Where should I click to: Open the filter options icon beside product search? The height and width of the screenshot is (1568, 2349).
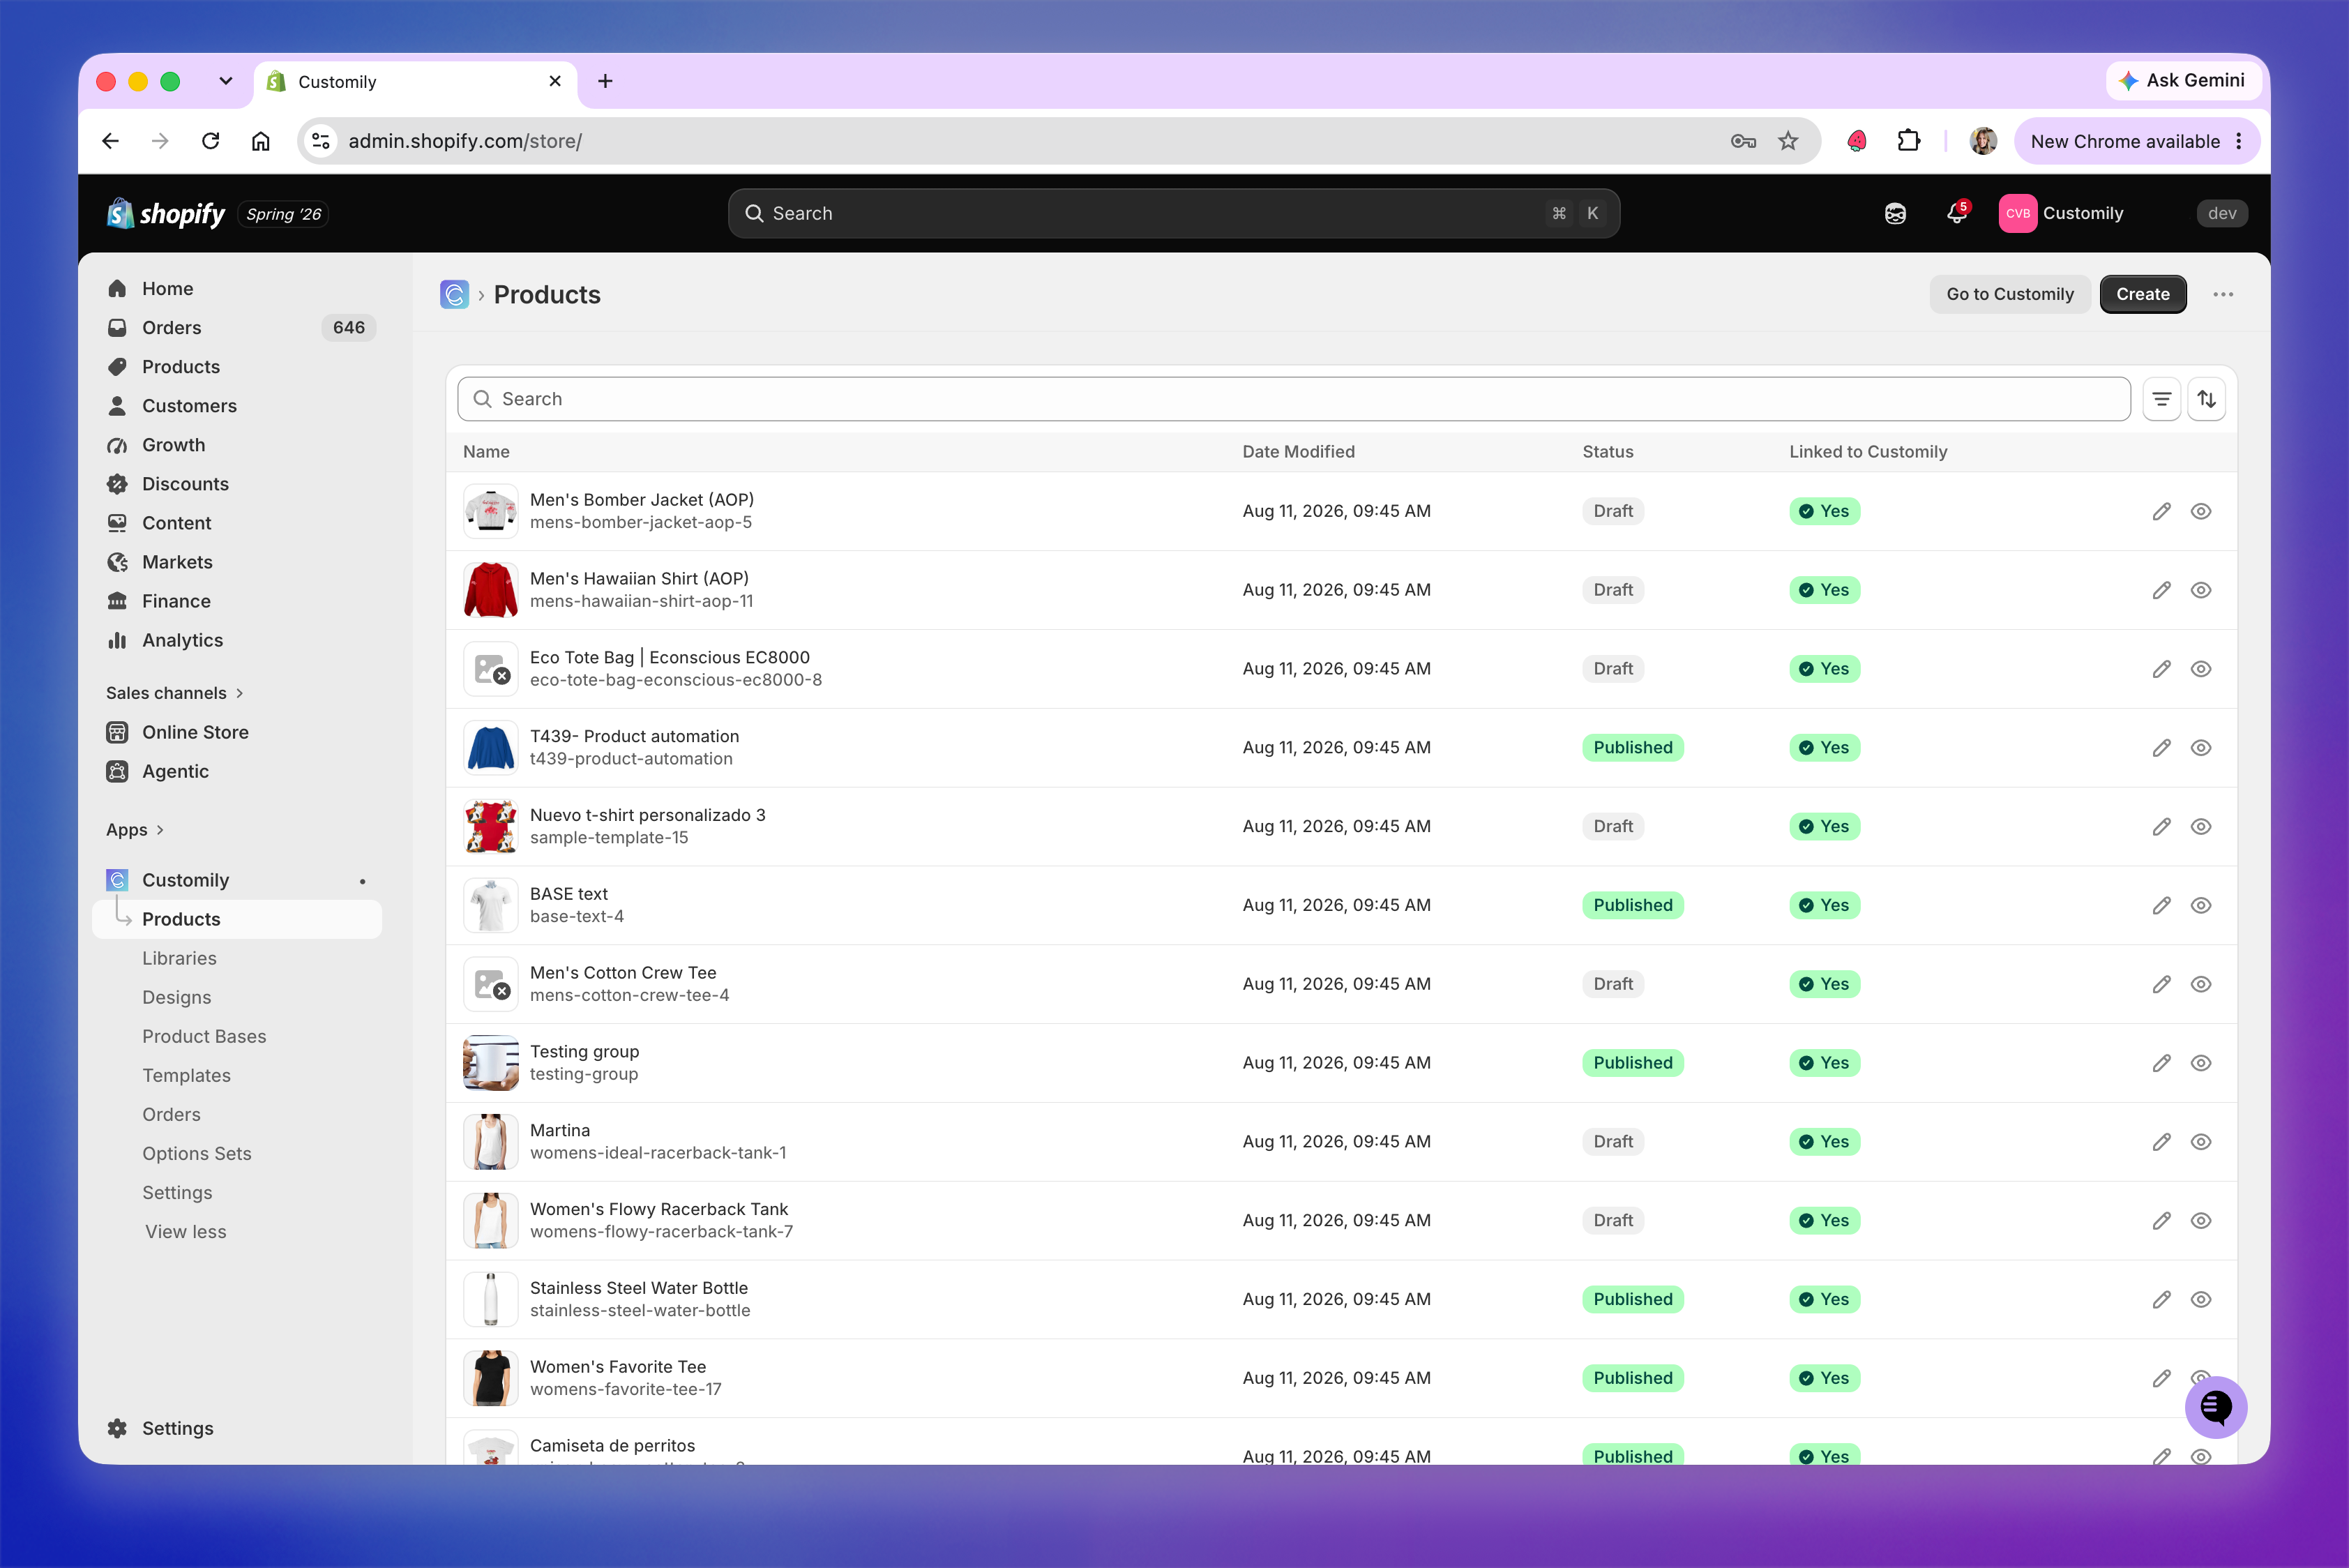[2161, 399]
